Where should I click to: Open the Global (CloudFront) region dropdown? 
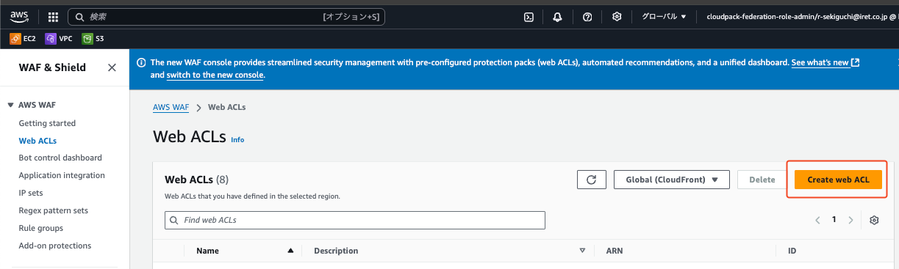point(671,180)
